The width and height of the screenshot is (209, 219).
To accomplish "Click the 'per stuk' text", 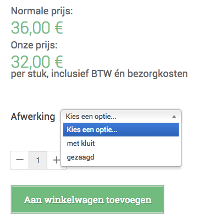I will pyautogui.click(x=30, y=74).
